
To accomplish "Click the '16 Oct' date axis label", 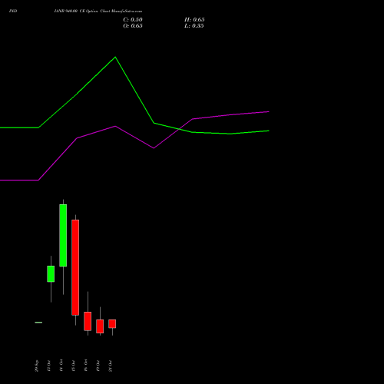I will (x=86, y=366).
